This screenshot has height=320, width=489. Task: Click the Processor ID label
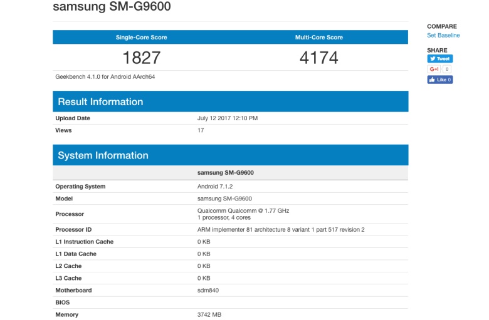pos(73,230)
